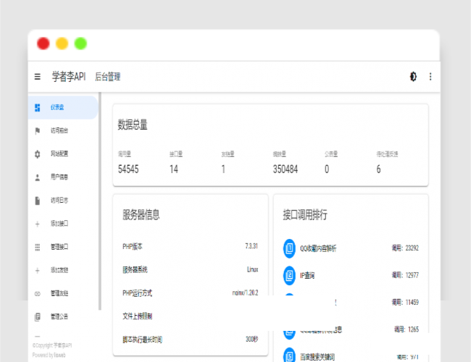This screenshot has height=362, width=471.
Task: Click the 数据总量 card heading
Action: pyautogui.click(x=133, y=125)
